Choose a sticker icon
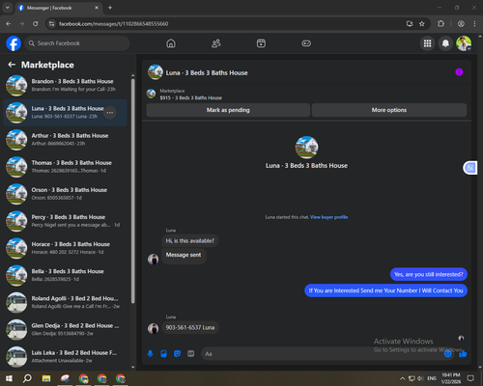This screenshot has width=483, height=386. point(177,354)
